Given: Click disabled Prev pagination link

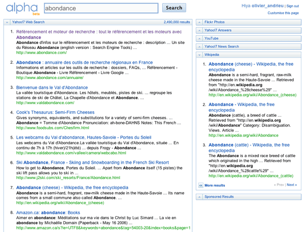Looking at the screenshot, I should (x=279, y=185).
